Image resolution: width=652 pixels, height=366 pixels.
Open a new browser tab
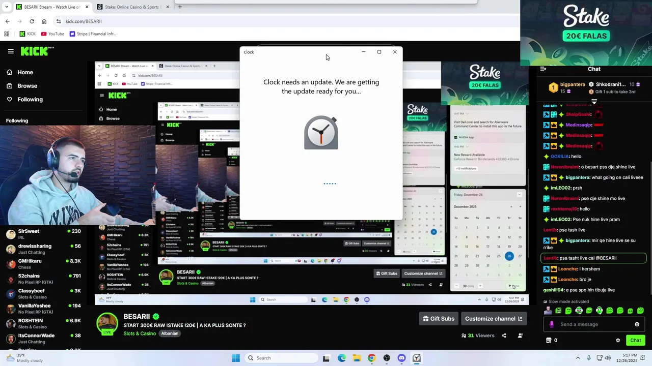pyautogui.click(x=180, y=7)
